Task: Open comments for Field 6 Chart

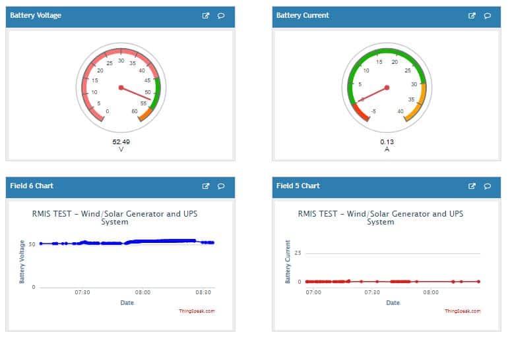Action: pyautogui.click(x=221, y=186)
